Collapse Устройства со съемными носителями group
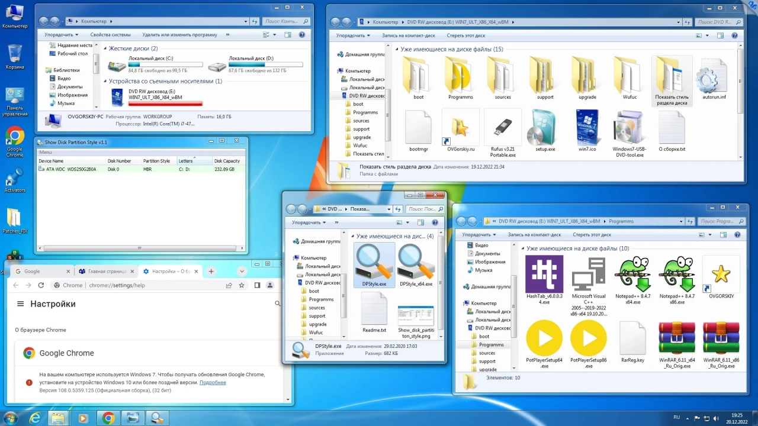 [105, 82]
